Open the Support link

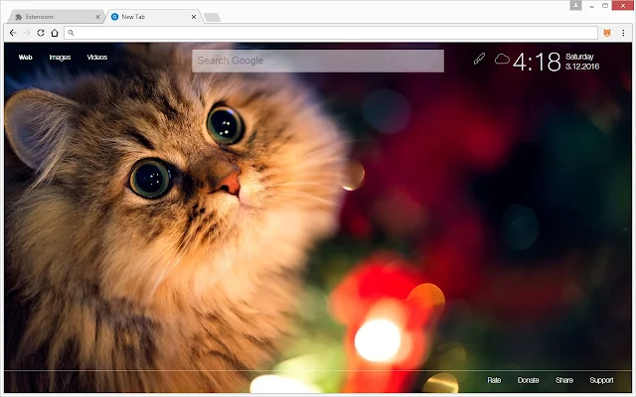point(601,380)
